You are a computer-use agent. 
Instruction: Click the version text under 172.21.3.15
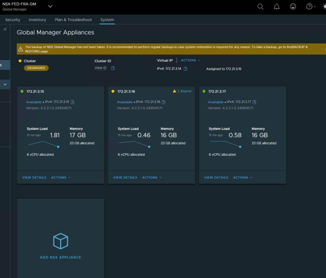(49, 108)
